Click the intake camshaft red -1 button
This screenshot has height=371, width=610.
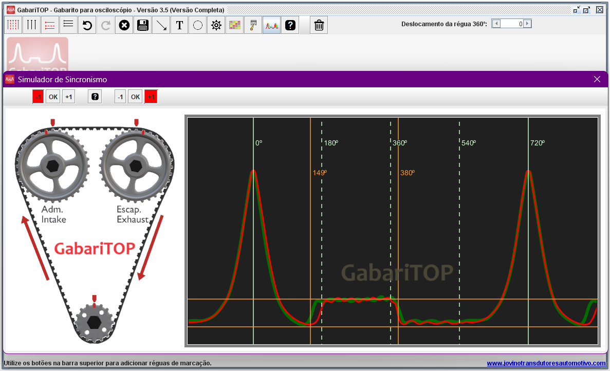click(38, 97)
